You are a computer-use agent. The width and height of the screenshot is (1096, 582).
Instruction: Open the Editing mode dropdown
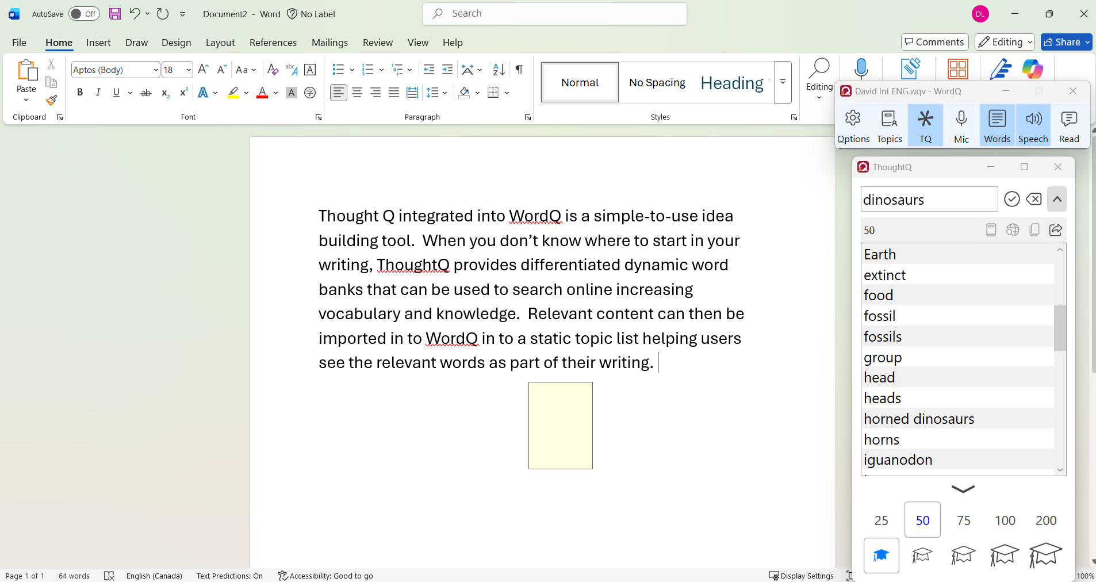click(x=1005, y=42)
